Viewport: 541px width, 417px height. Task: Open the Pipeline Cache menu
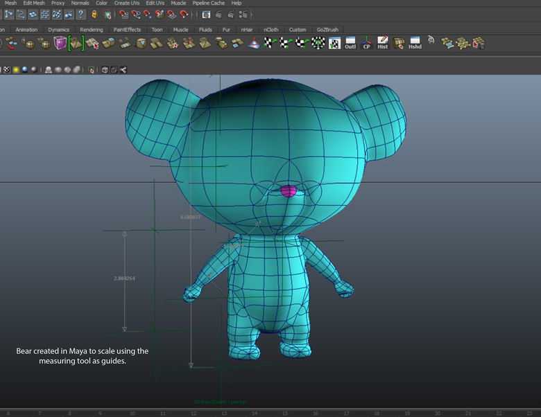(x=208, y=3)
